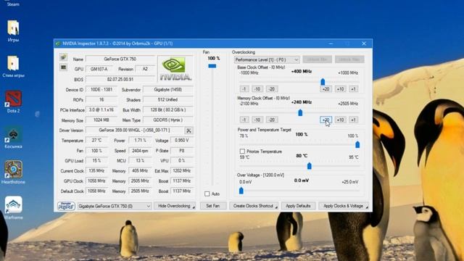Click the Name field GeForce GTX 750
Screen dimensions: 464x261
120,59
